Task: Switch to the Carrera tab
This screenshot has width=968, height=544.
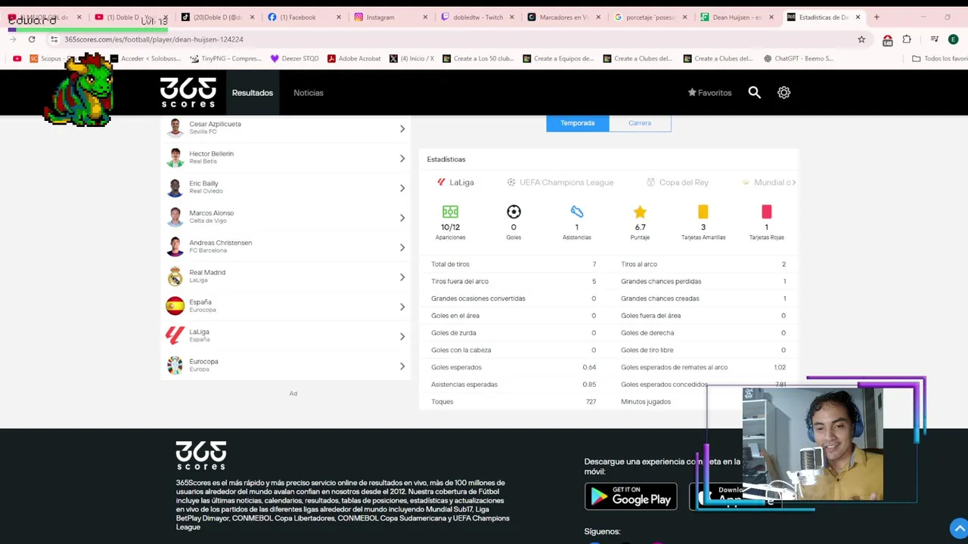Action: pos(639,123)
